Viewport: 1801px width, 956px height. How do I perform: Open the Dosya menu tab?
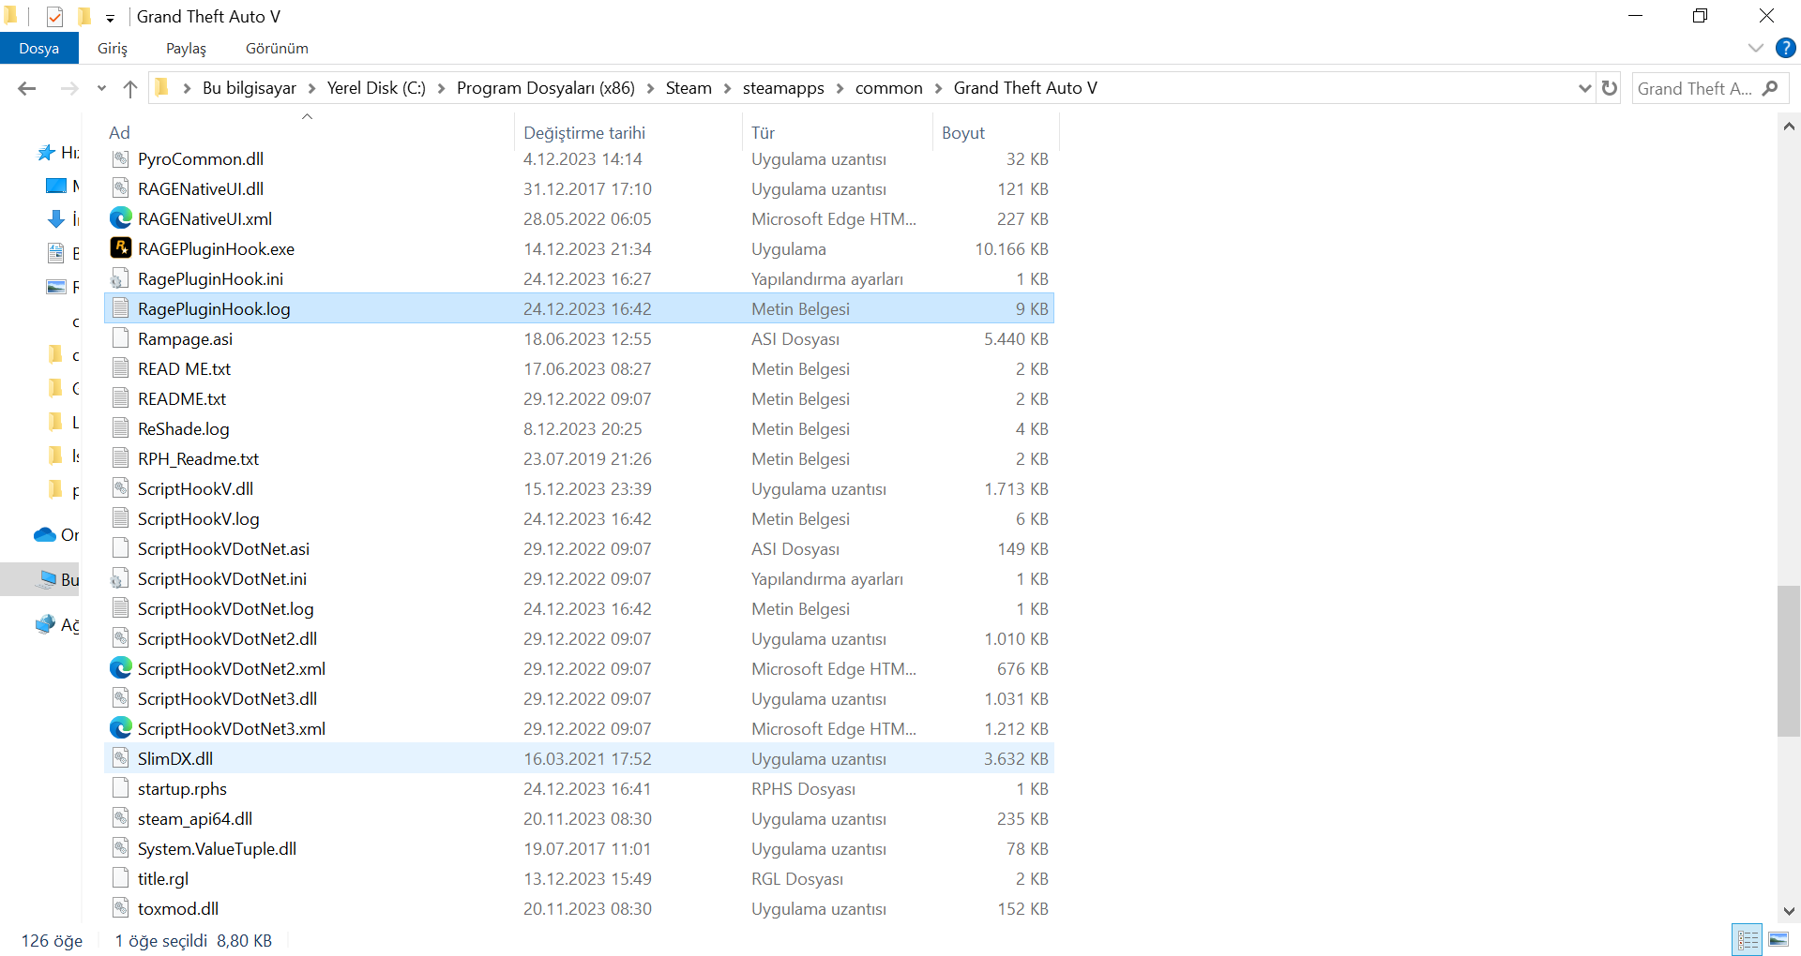point(38,48)
